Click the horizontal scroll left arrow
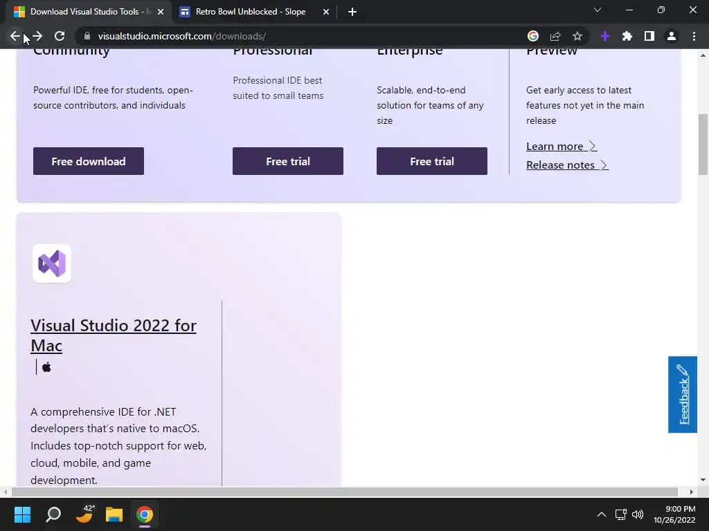 coord(5,492)
